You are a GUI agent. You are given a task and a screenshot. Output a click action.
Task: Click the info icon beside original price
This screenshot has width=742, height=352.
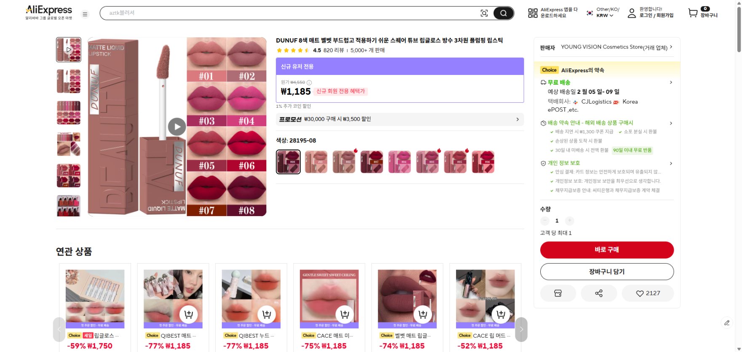pyautogui.click(x=309, y=83)
